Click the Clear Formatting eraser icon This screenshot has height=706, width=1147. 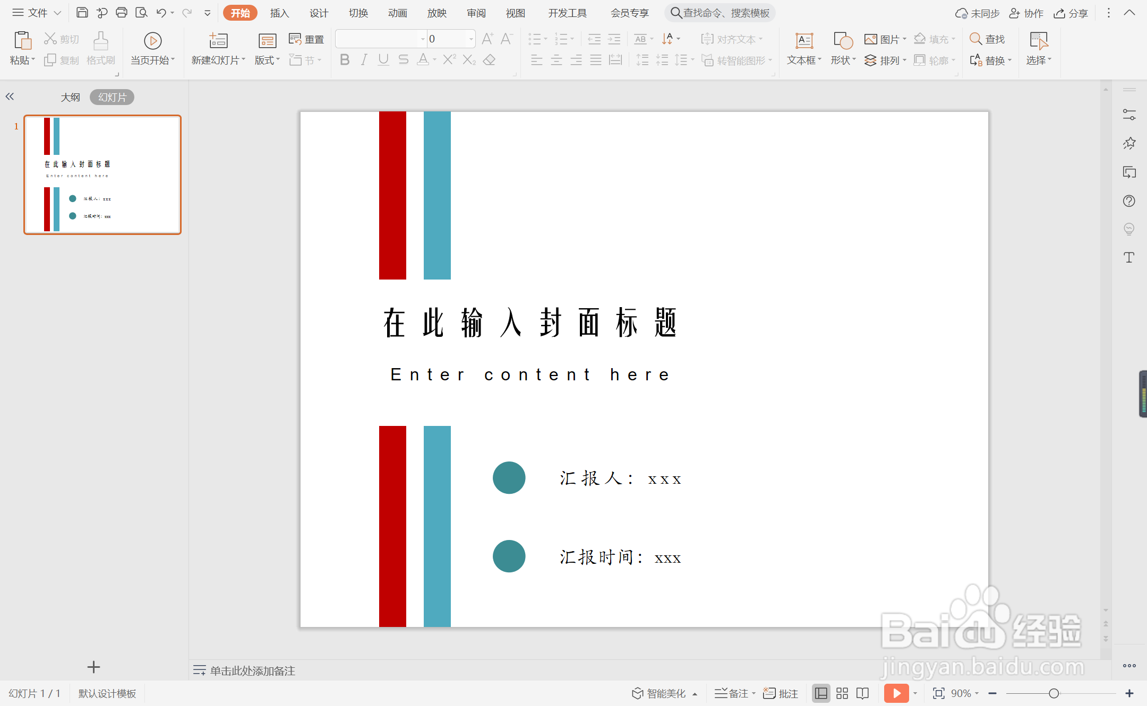tap(490, 60)
